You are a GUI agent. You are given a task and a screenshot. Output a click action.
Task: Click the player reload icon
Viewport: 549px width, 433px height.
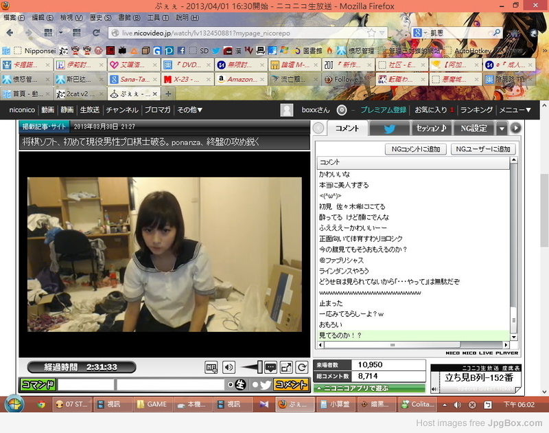pyautogui.click(x=301, y=368)
